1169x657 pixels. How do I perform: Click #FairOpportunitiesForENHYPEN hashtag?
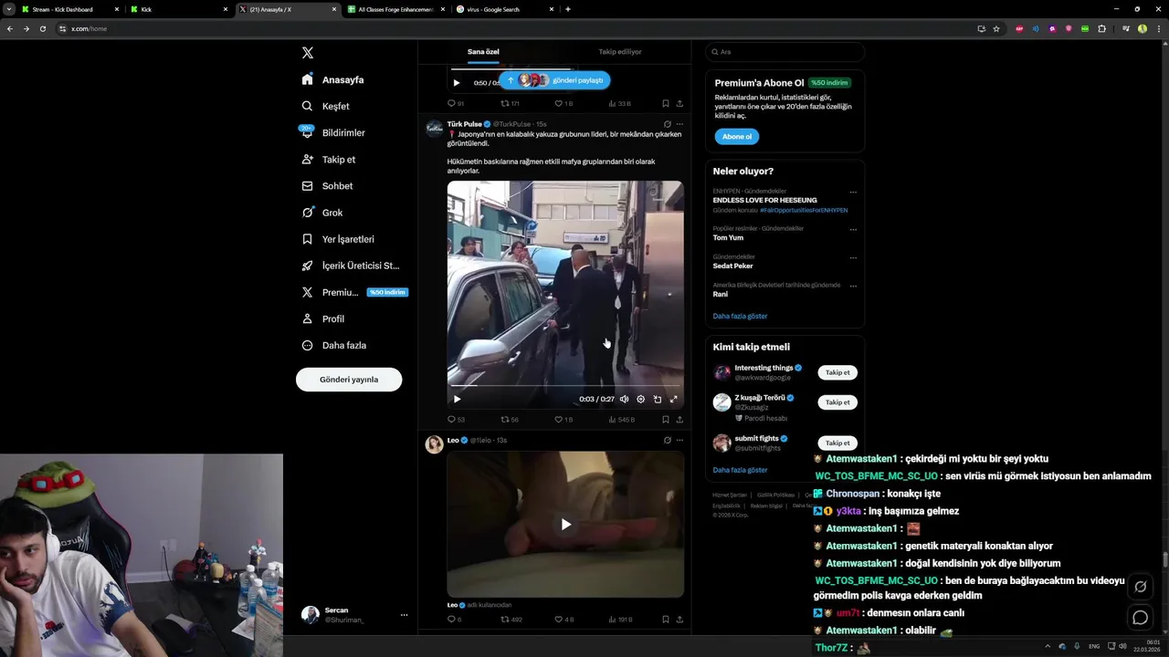804,210
